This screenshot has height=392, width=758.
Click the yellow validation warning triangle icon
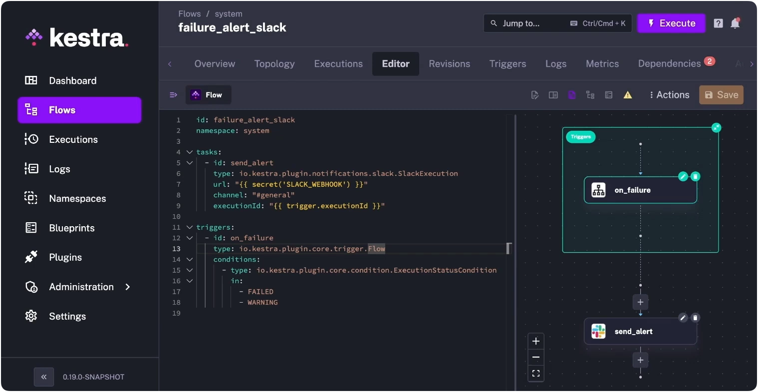tap(628, 95)
